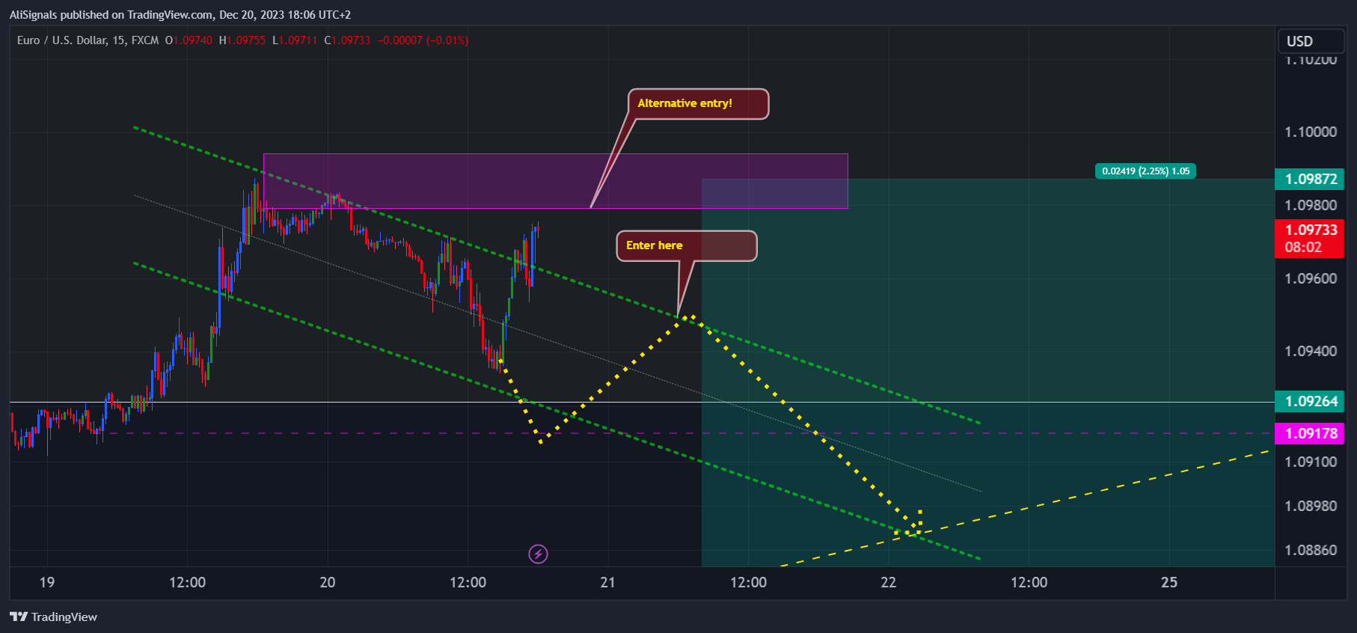Click 'AliSignals published on TradingView.com' caption
Image resolution: width=1357 pixels, height=633 pixels.
coord(111,15)
